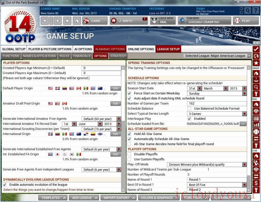Click the CHA home icon in sidebar
Image resolution: width=261 pixels, height=202 pixels.
coord(256,156)
